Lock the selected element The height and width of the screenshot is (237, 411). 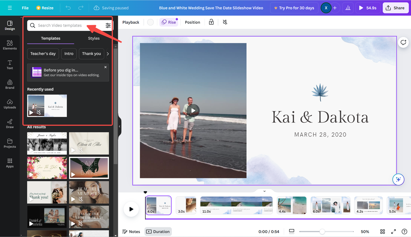(211, 22)
